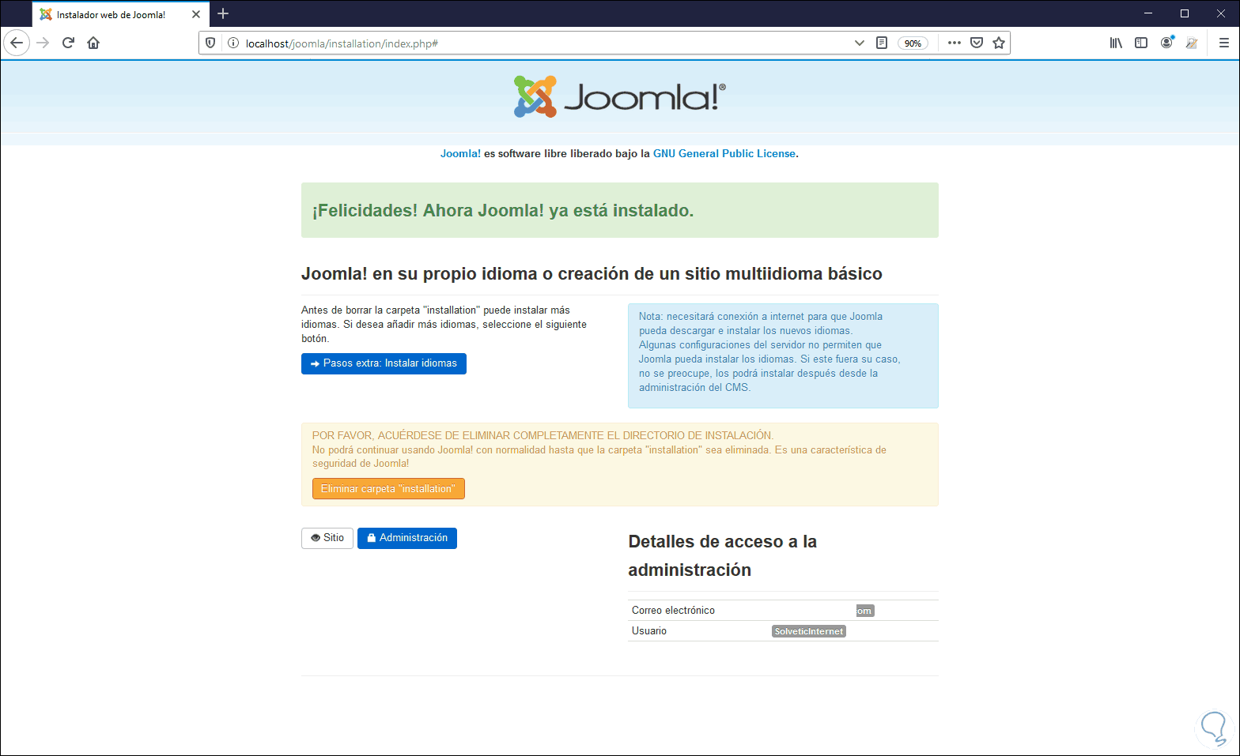
Task: Click the SolveticInternet username badge
Action: (x=809, y=631)
